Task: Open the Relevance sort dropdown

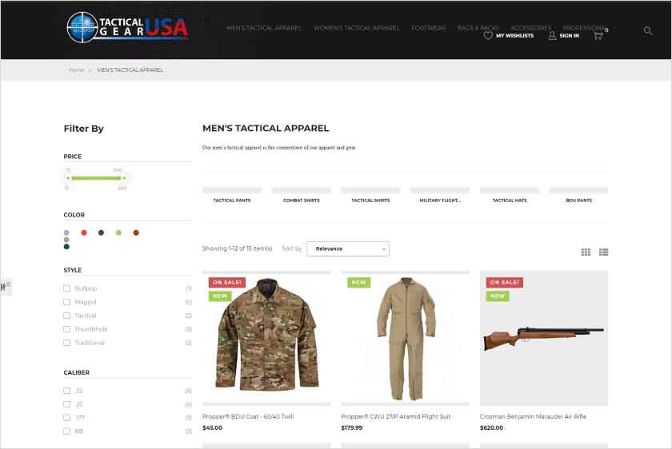Action: coord(348,248)
